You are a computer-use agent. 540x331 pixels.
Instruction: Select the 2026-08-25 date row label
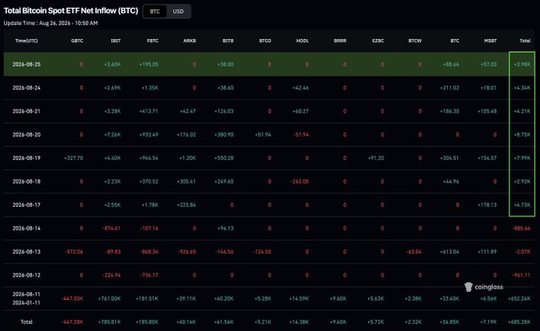click(x=26, y=64)
